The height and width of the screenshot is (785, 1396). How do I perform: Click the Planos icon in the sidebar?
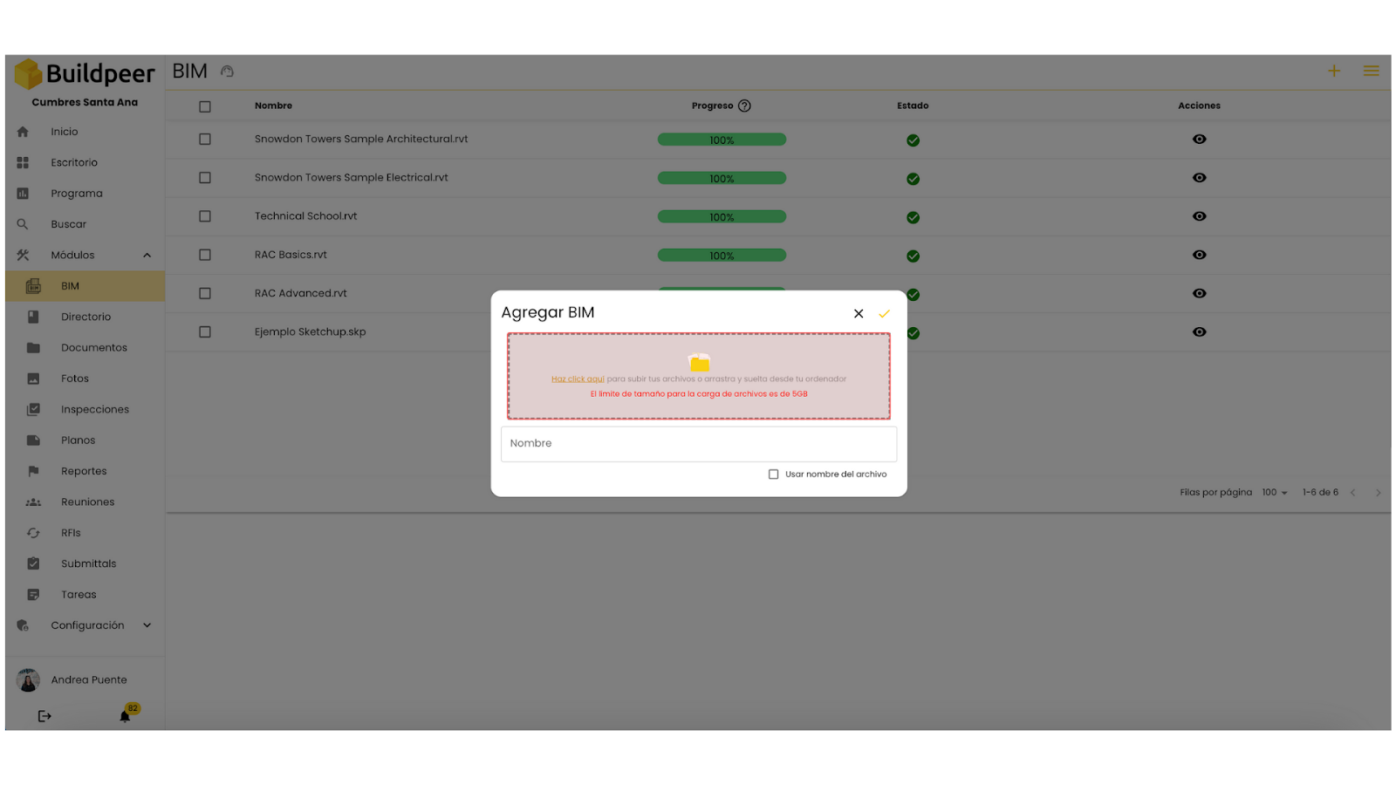click(33, 440)
